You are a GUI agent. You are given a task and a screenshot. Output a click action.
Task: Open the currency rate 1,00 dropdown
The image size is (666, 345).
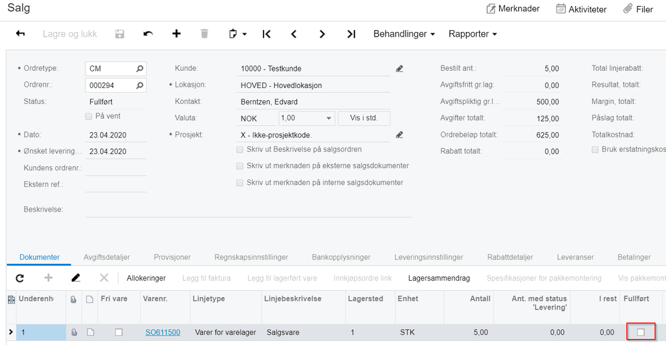pyautogui.click(x=328, y=118)
